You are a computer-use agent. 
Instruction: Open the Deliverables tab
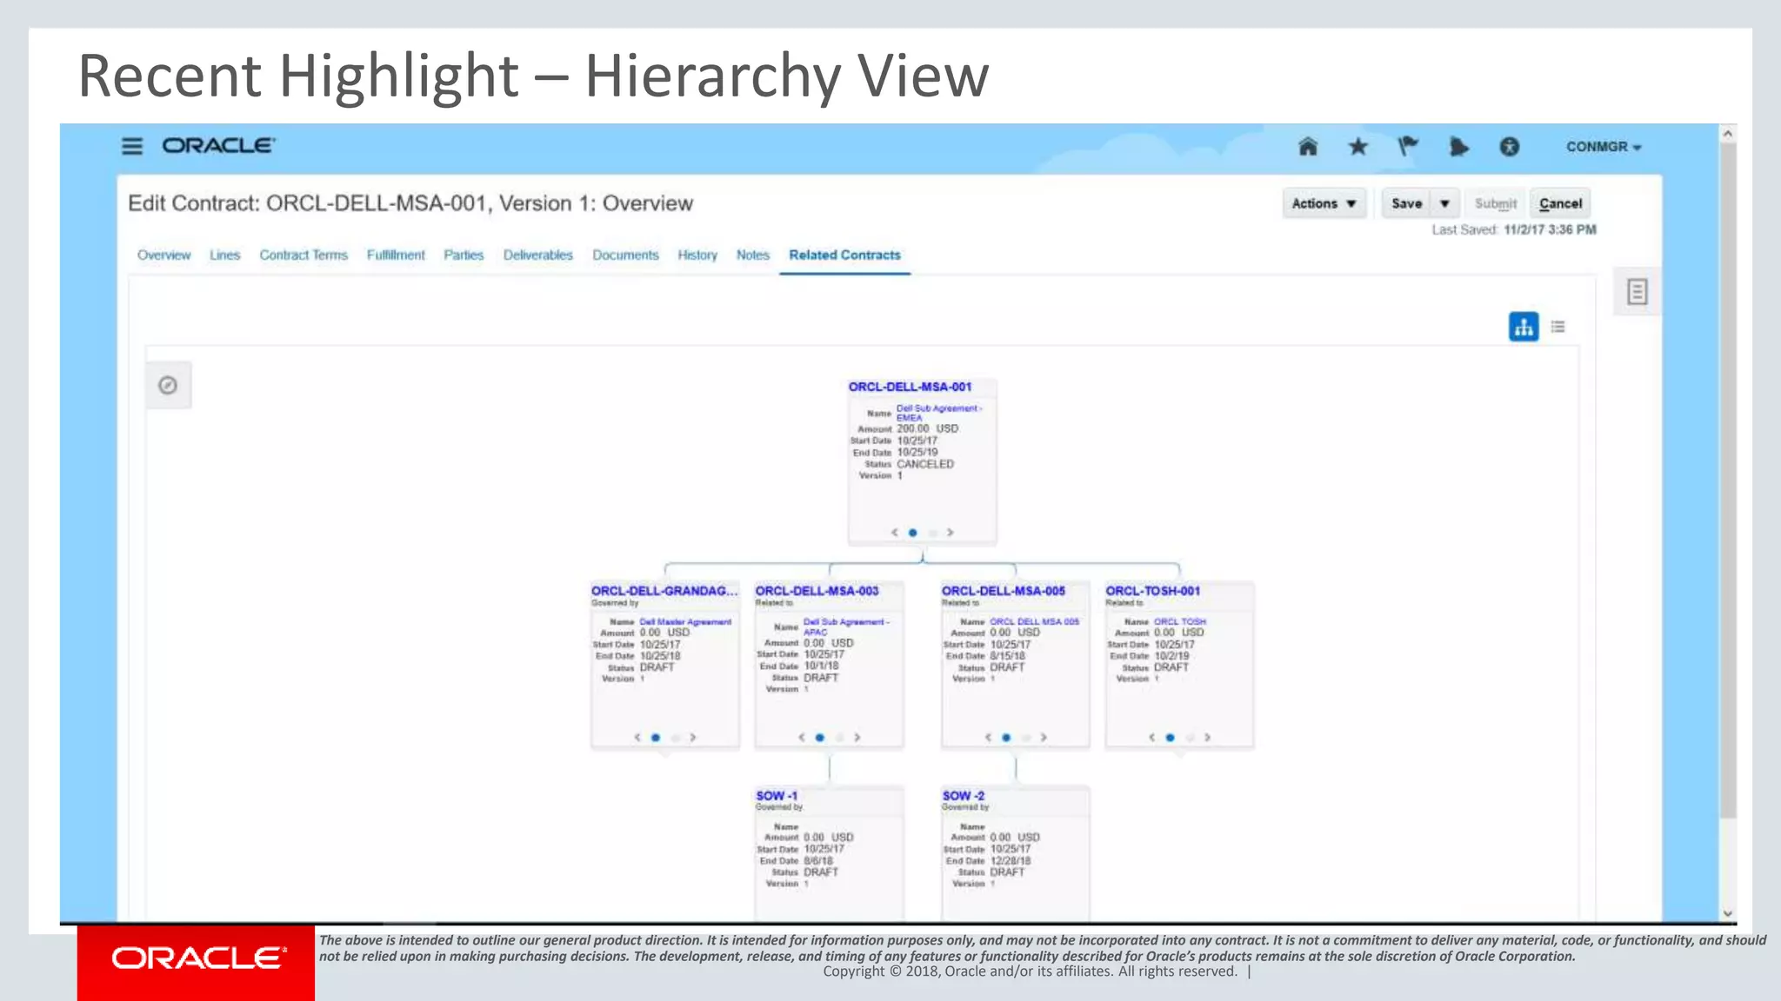(538, 255)
